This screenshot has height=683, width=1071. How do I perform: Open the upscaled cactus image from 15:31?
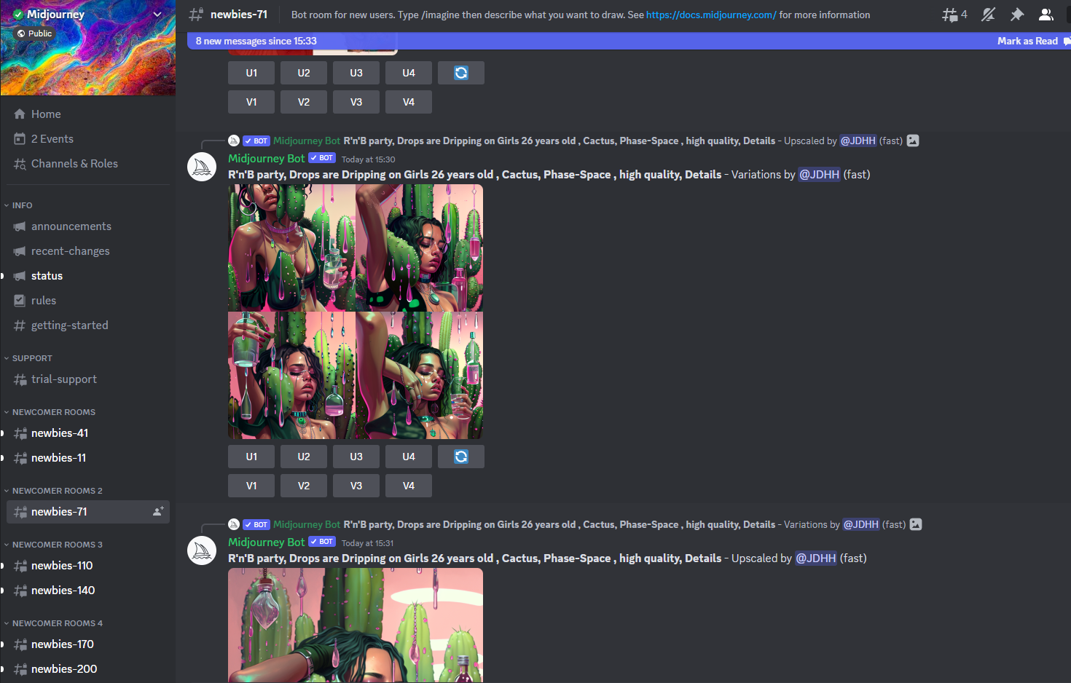[x=356, y=625]
